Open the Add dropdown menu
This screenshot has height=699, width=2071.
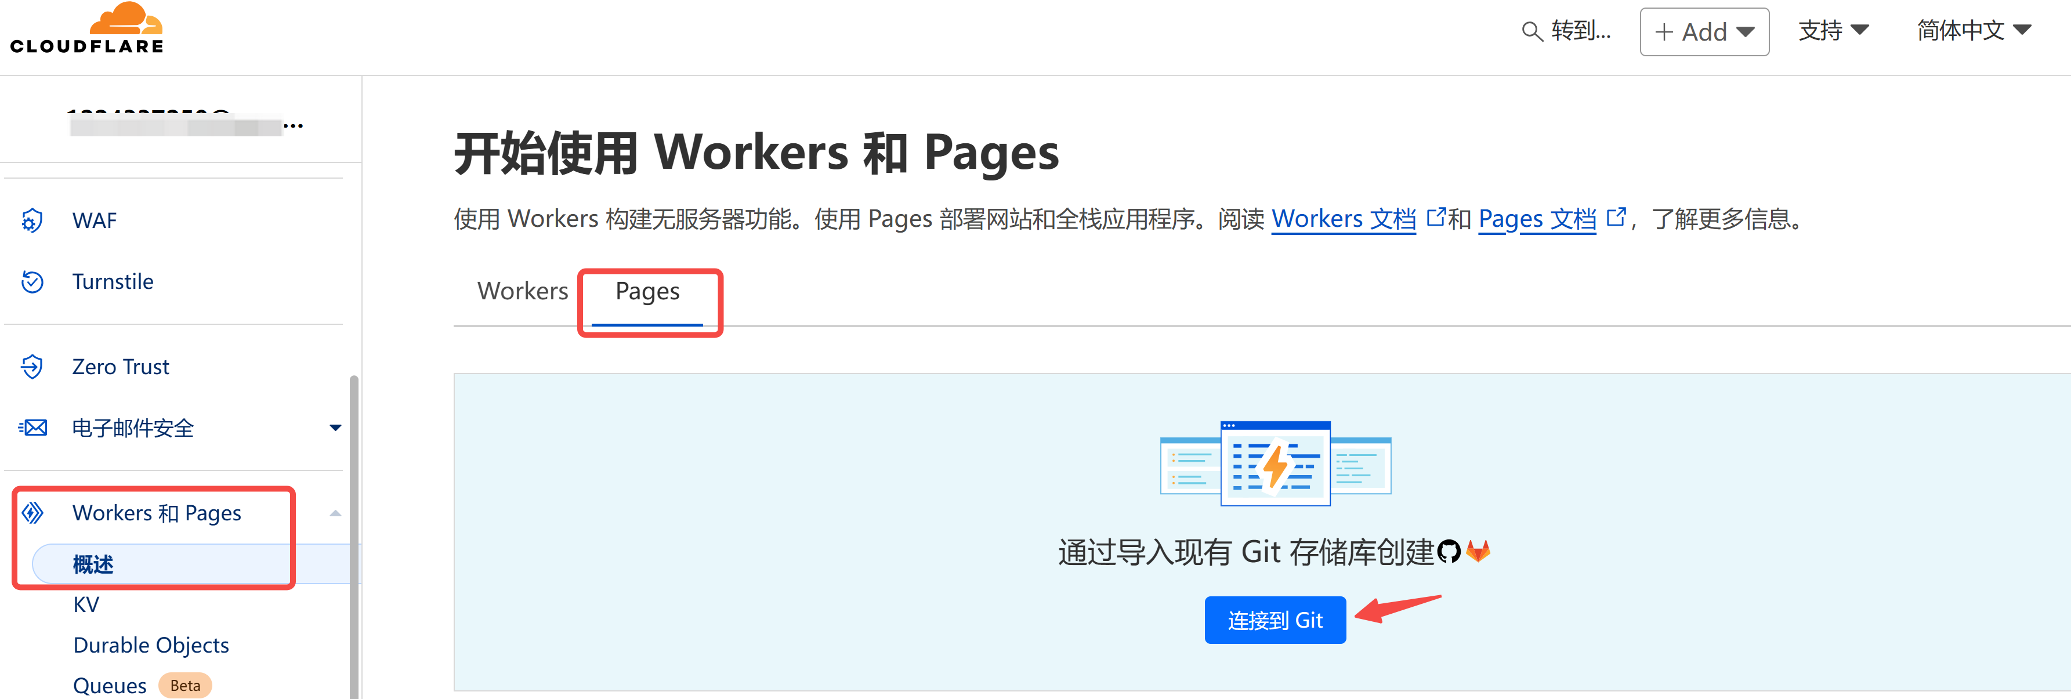click(x=1704, y=31)
